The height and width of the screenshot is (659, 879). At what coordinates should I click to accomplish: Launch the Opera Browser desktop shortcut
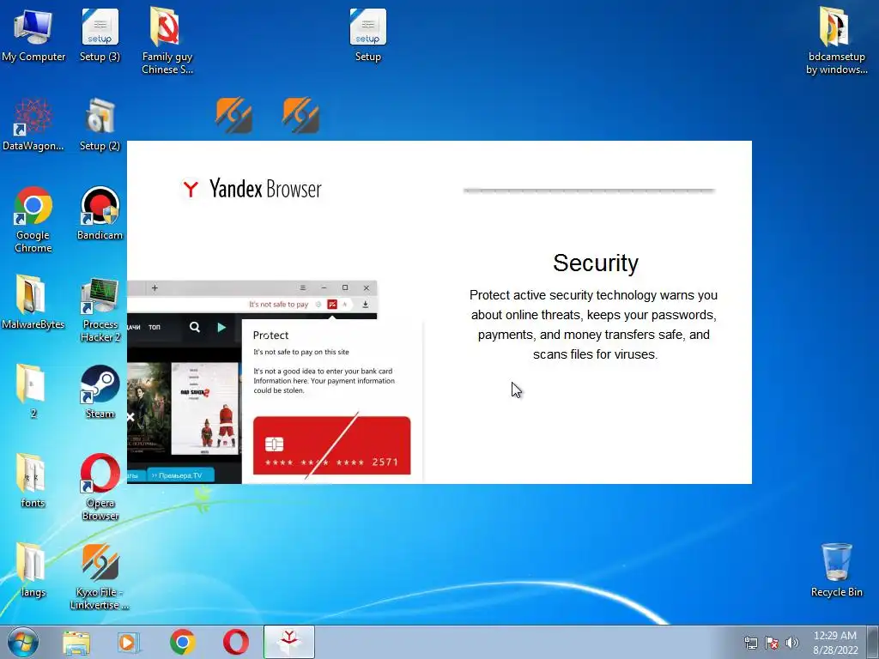click(100, 487)
